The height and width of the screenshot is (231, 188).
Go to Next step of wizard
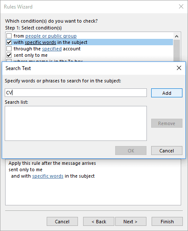coord(131,222)
